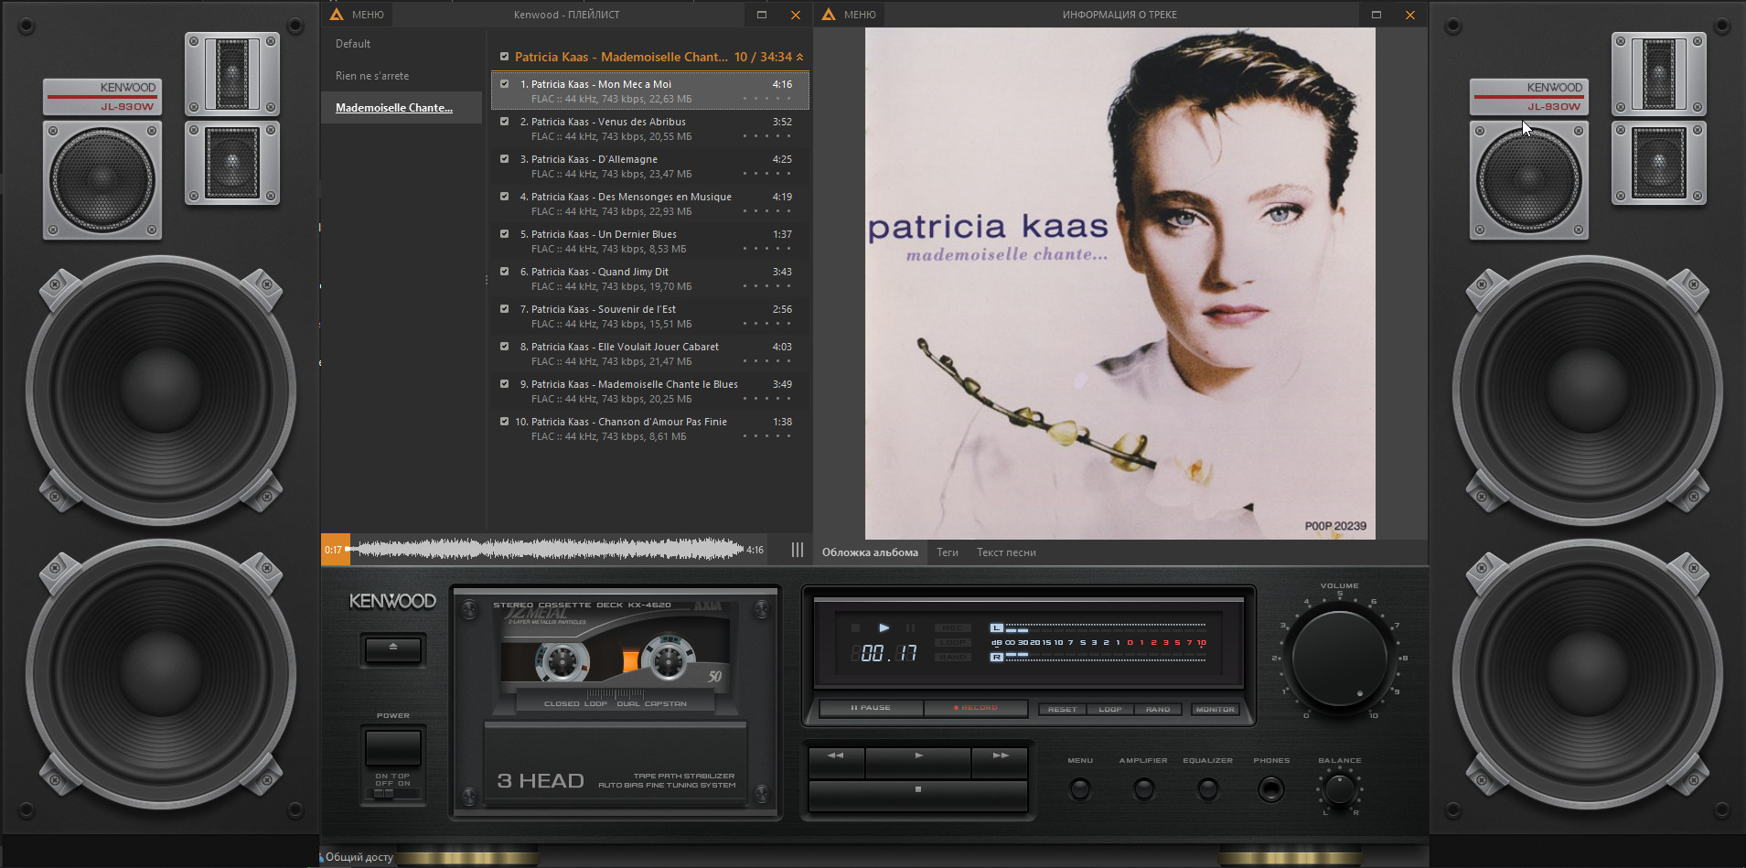Select track 4 Des Mensonges en Musique
The height and width of the screenshot is (868, 1746).
(x=650, y=204)
